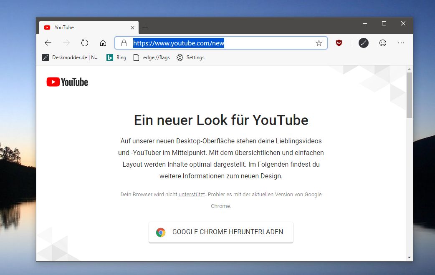Close the YouTube tab
Image resolution: width=435 pixels, height=275 pixels.
pyautogui.click(x=132, y=27)
